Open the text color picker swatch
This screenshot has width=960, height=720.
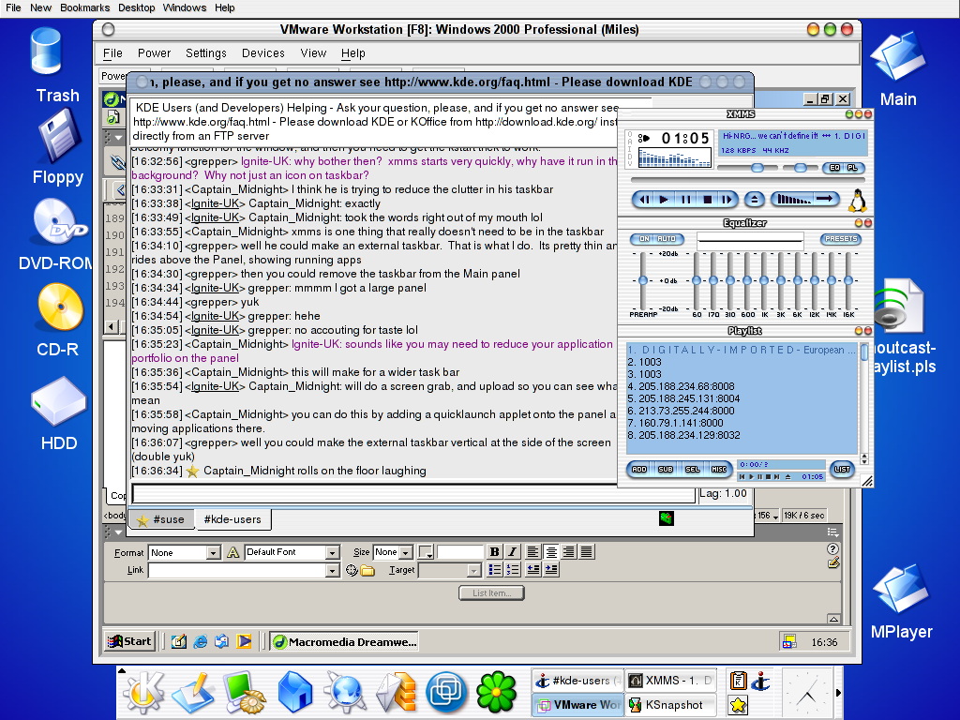pos(426,552)
